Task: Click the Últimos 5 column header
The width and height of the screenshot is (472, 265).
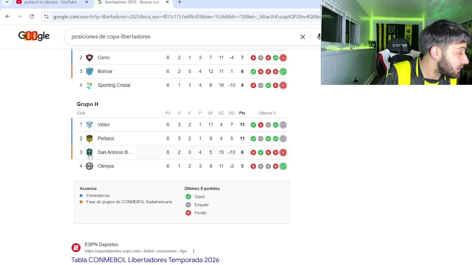Action: point(267,113)
